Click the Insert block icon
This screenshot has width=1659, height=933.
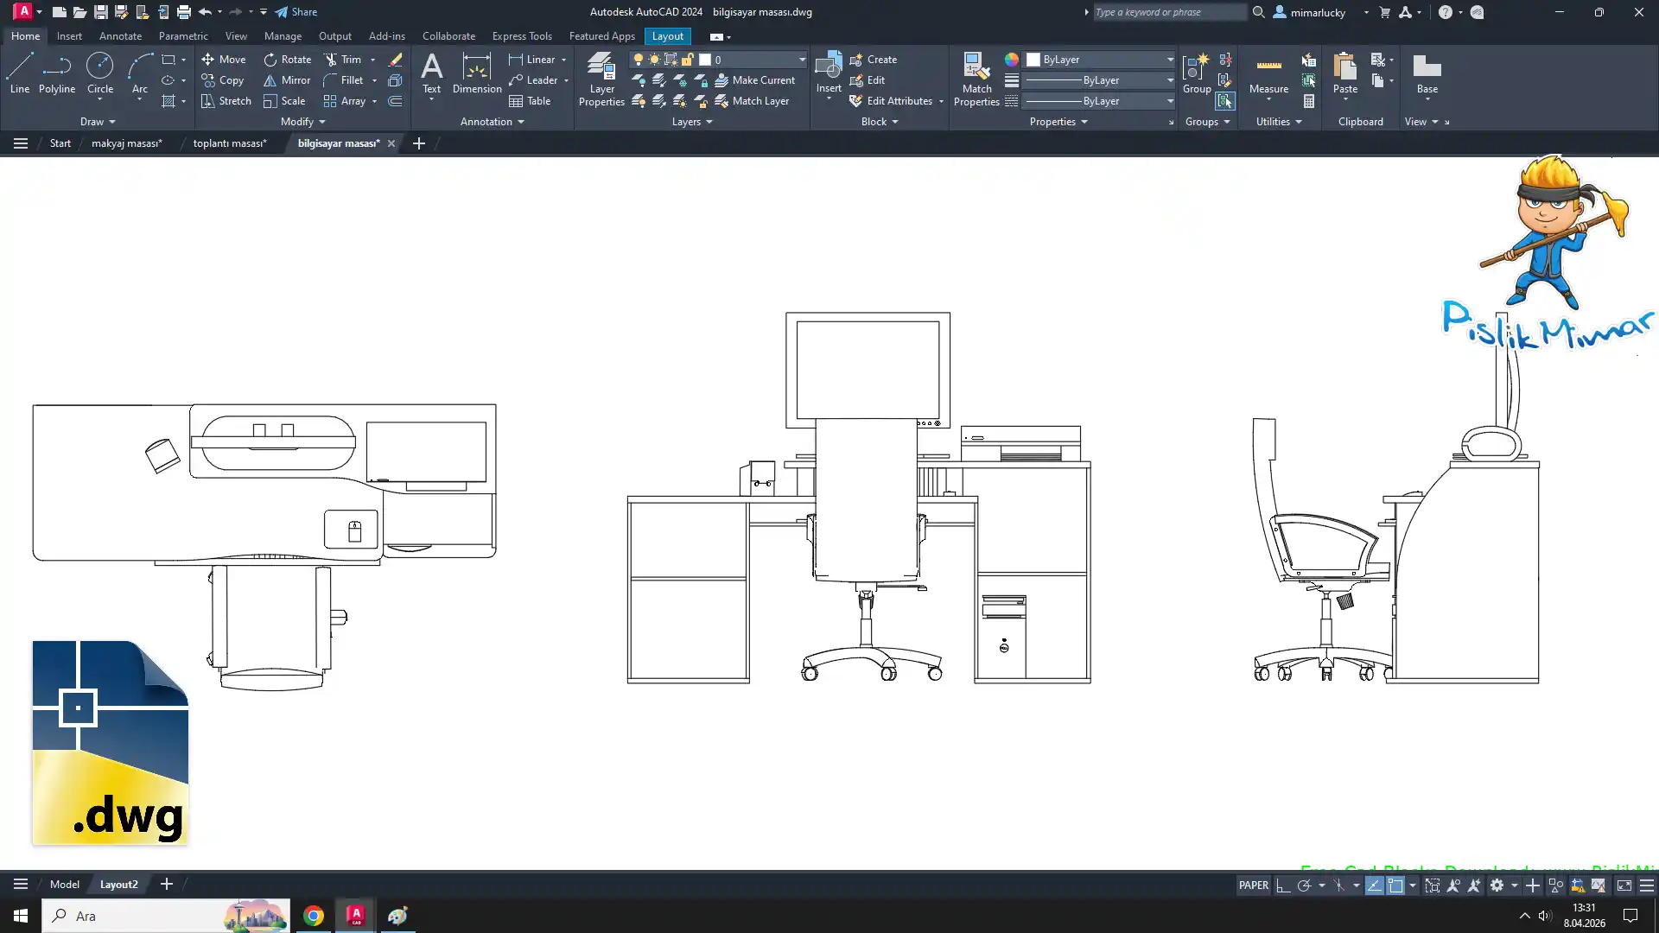click(x=828, y=67)
